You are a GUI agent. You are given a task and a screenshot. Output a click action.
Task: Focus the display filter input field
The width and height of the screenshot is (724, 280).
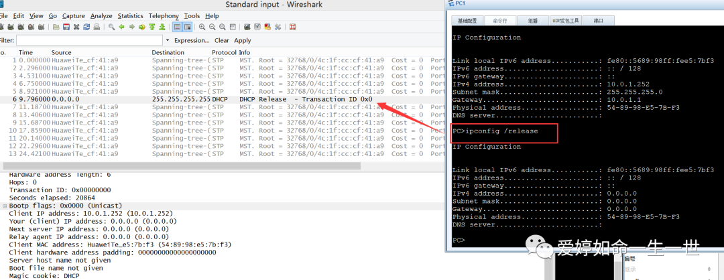click(x=90, y=41)
